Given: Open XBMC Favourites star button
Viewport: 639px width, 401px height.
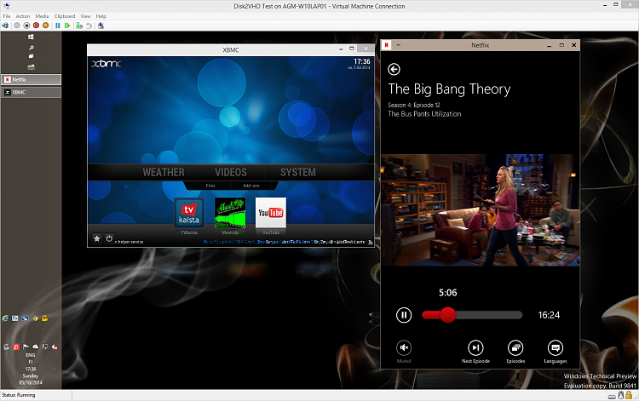Looking at the screenshot, I should click(97, 238).
